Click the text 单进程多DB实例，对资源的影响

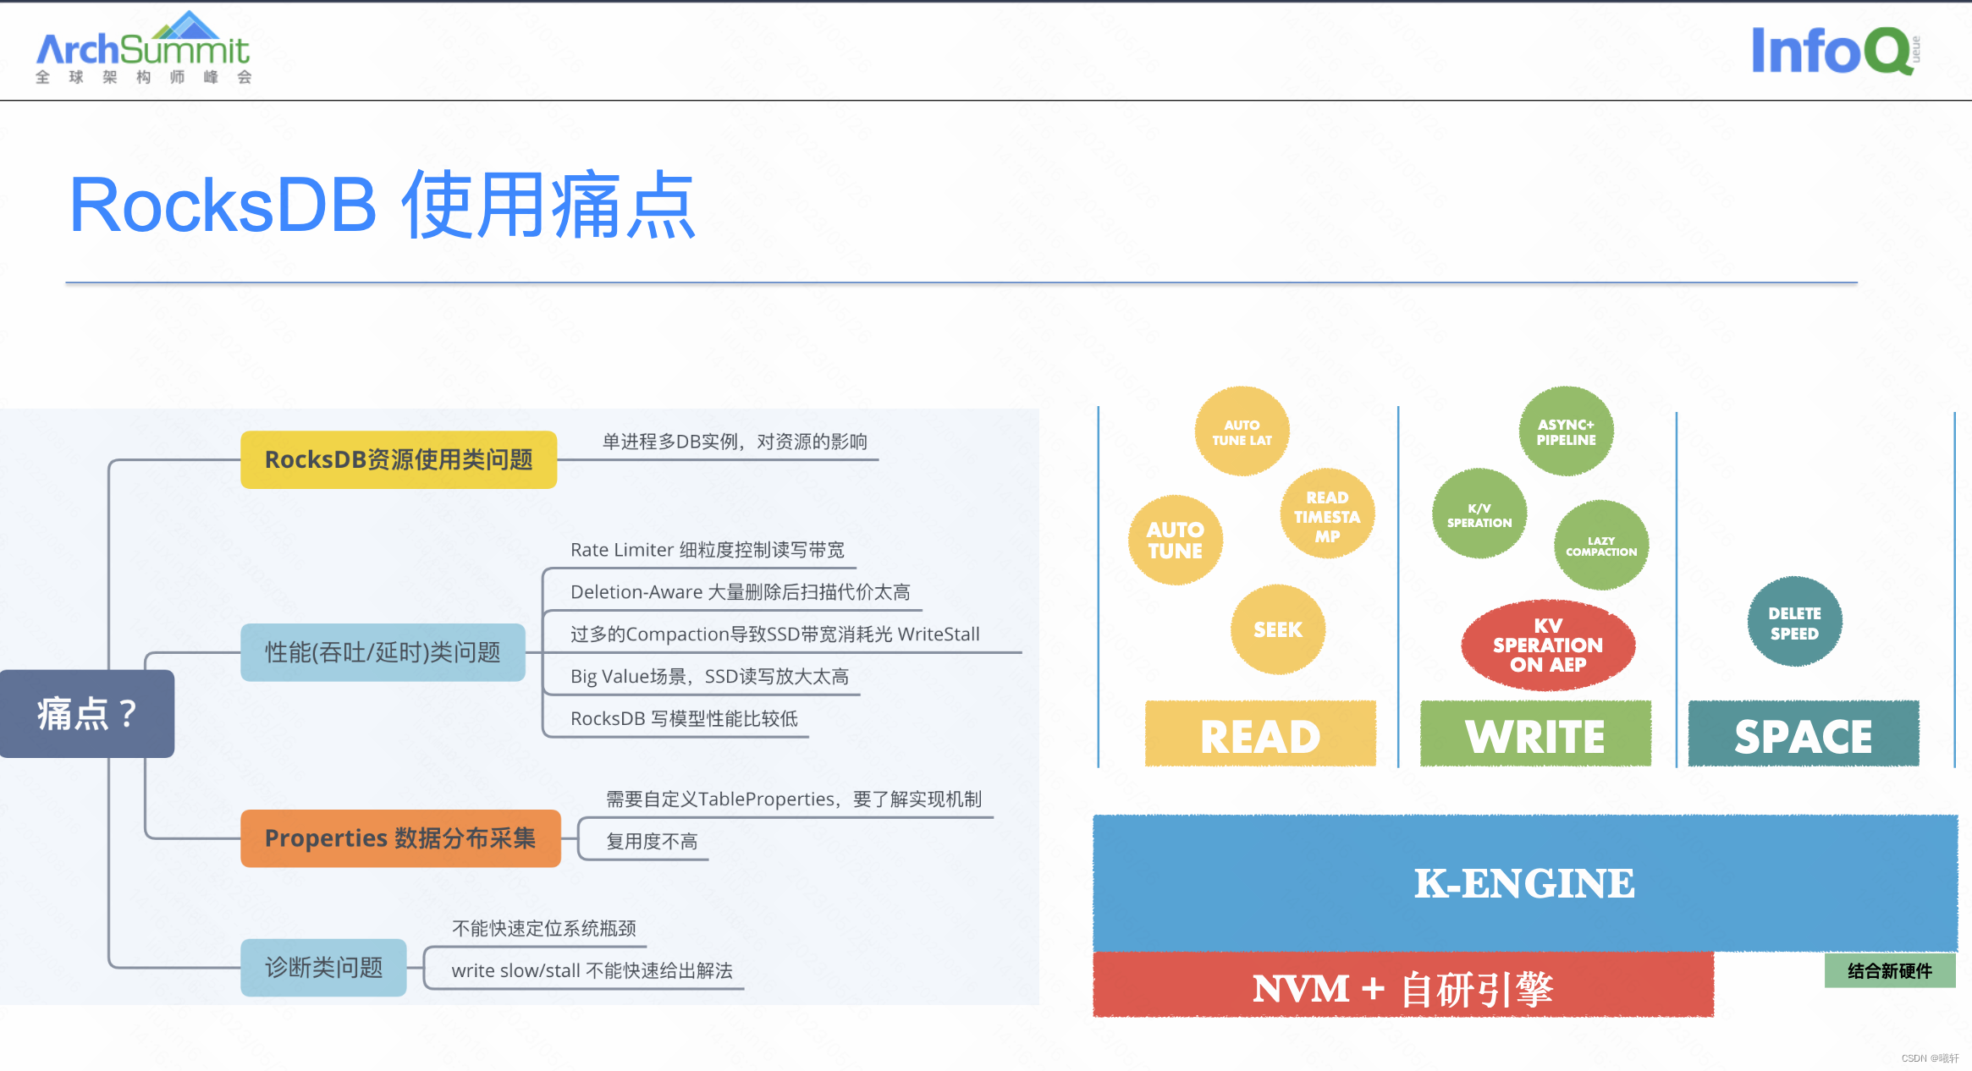pyautogui.click(x=735, y=442)
